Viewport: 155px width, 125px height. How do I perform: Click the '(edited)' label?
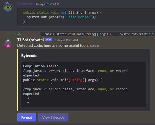pyautogui.click(x=95, y=46)
